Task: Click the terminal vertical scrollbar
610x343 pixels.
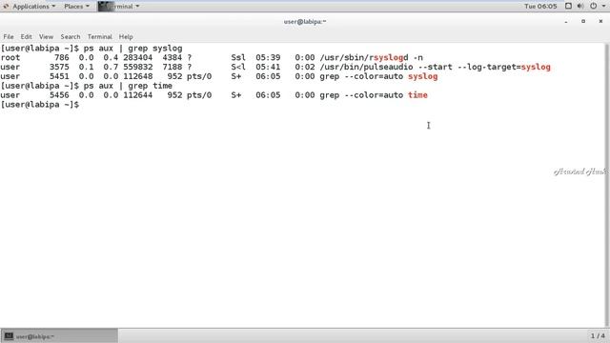Action: click(607, 185)
